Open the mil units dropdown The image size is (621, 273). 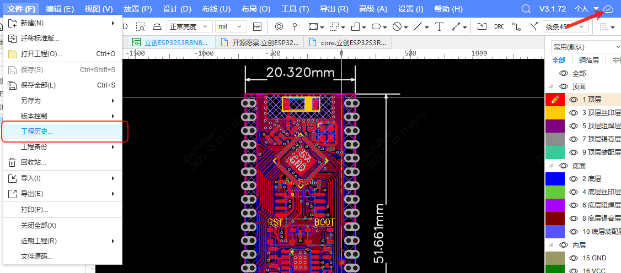coord(231,26)
